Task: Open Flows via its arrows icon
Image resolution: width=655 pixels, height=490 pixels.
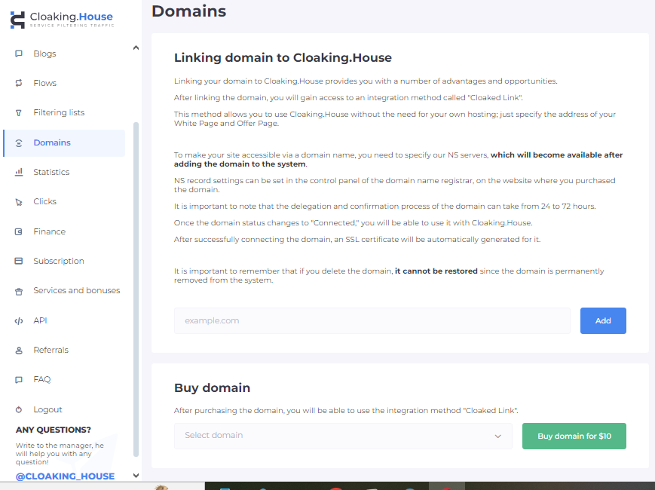Action: [x=18, y=83]
